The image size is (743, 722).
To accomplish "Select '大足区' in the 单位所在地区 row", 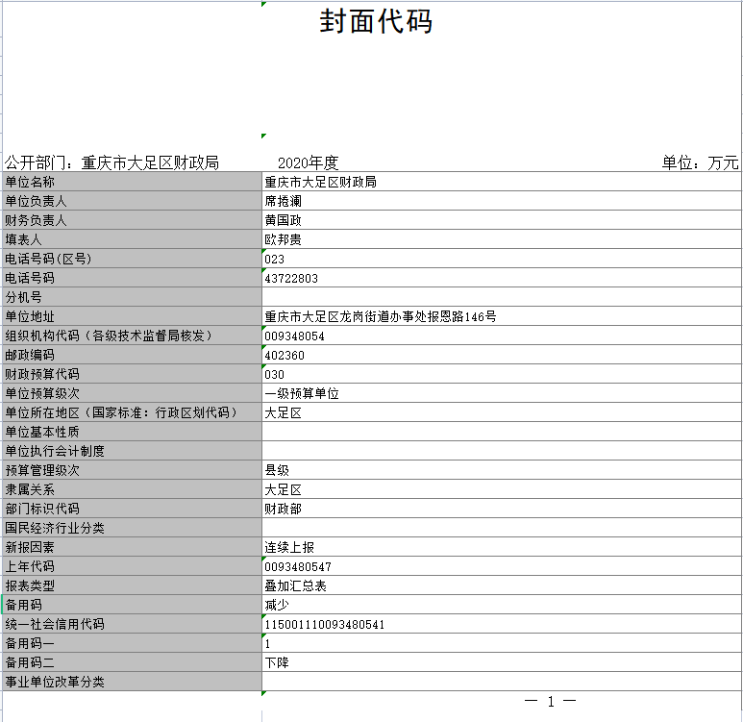I will pyautogui.click(x=283, y=412).
